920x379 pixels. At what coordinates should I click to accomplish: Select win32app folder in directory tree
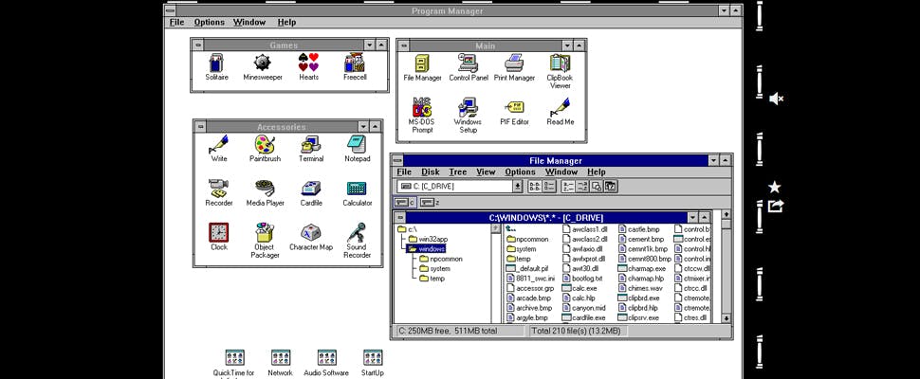(428, 239)
